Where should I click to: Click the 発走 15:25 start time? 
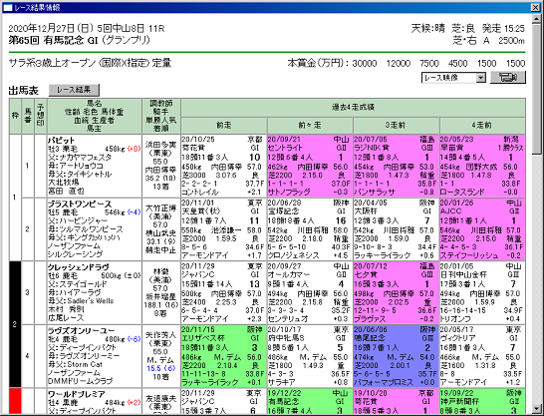coord(503,29)
